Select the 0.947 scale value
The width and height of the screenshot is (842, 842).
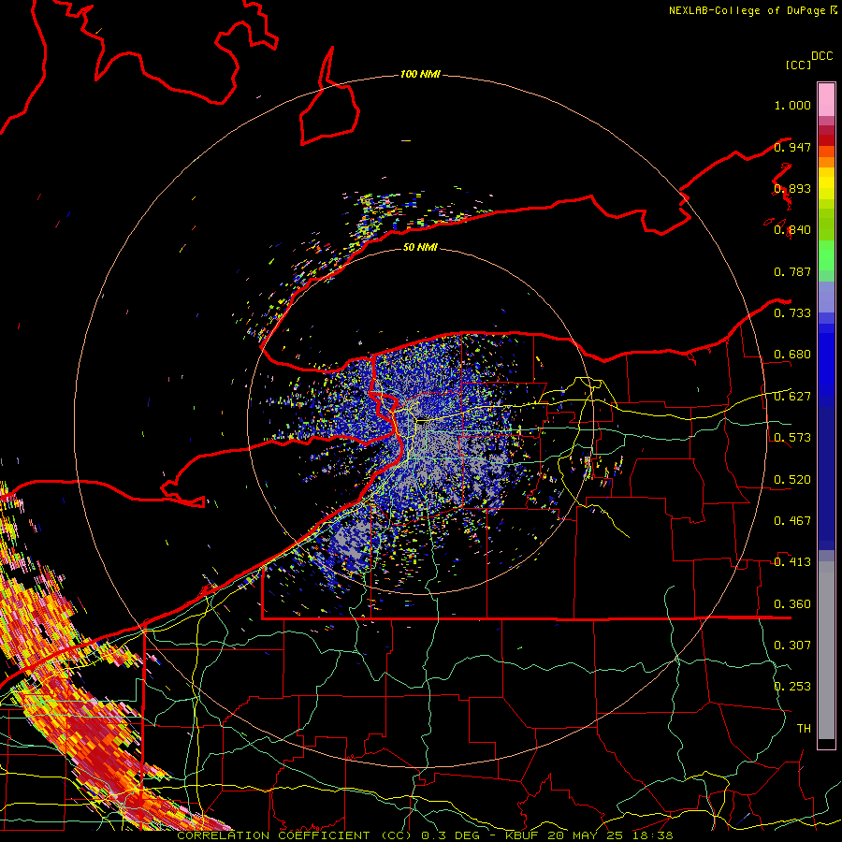coord(792,147)
